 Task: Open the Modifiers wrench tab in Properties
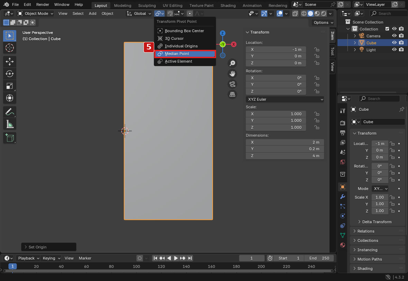tap(343, 197)
